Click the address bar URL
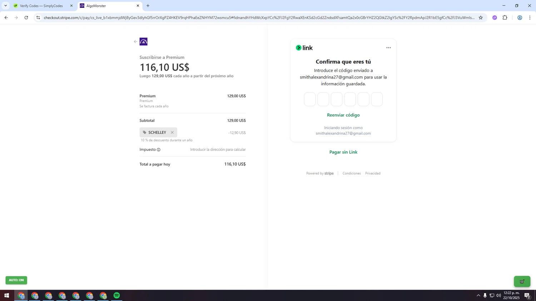This screenshot has width=536, height=301. (x=259, y=17)
